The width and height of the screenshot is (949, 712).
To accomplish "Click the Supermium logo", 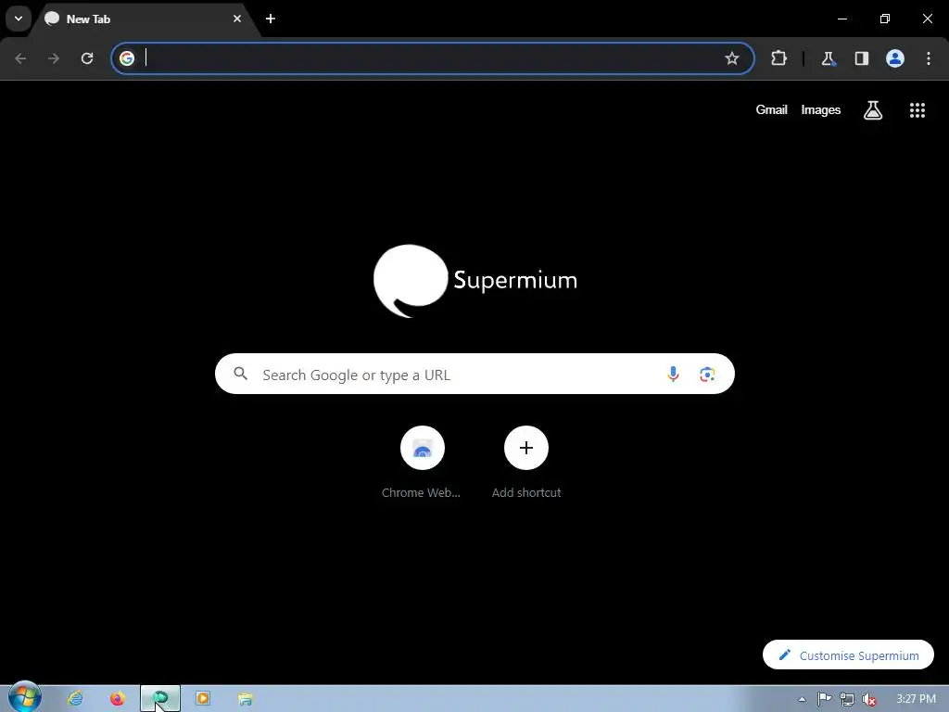I will [x=475, y=281].
